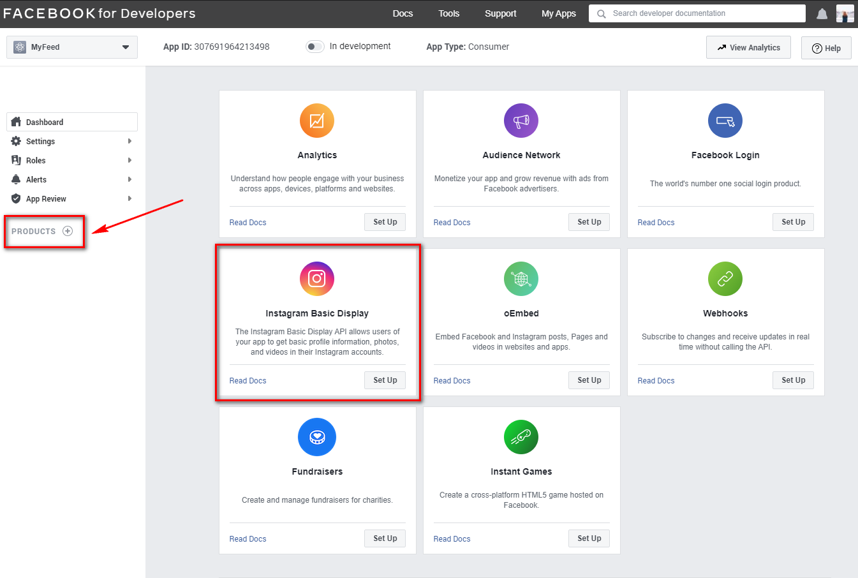This screenshot has width=858, height=578.
Task: Click the Audience Network megaphone icon
Action: pos(521,121)
